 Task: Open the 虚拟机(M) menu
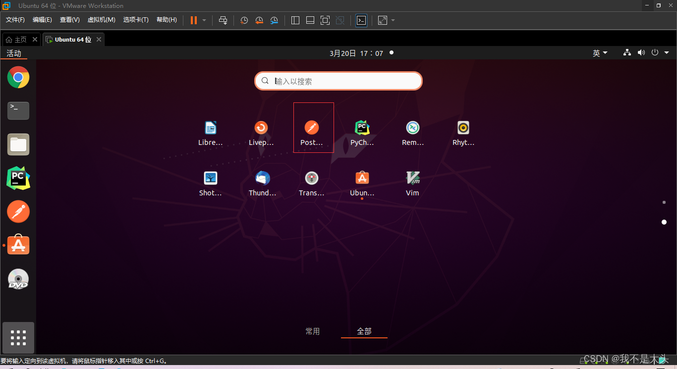point(101,20)
